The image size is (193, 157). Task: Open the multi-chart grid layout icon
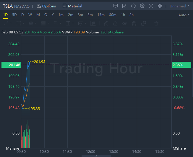[160, 6]
